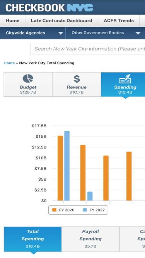Click the tallest blue FY 2027 bar
The width and height of the screenshot is (145, 258).
tap(67, 166)
